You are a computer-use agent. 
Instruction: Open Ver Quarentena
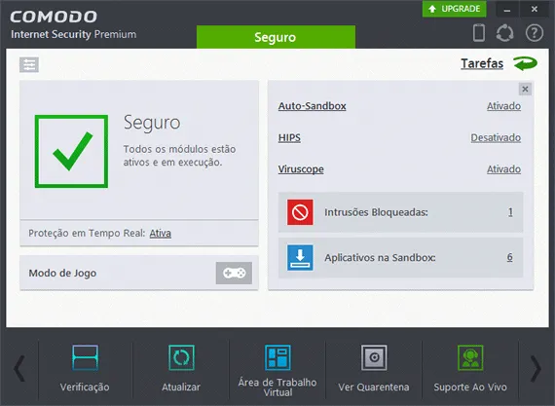tap(374, 368)
